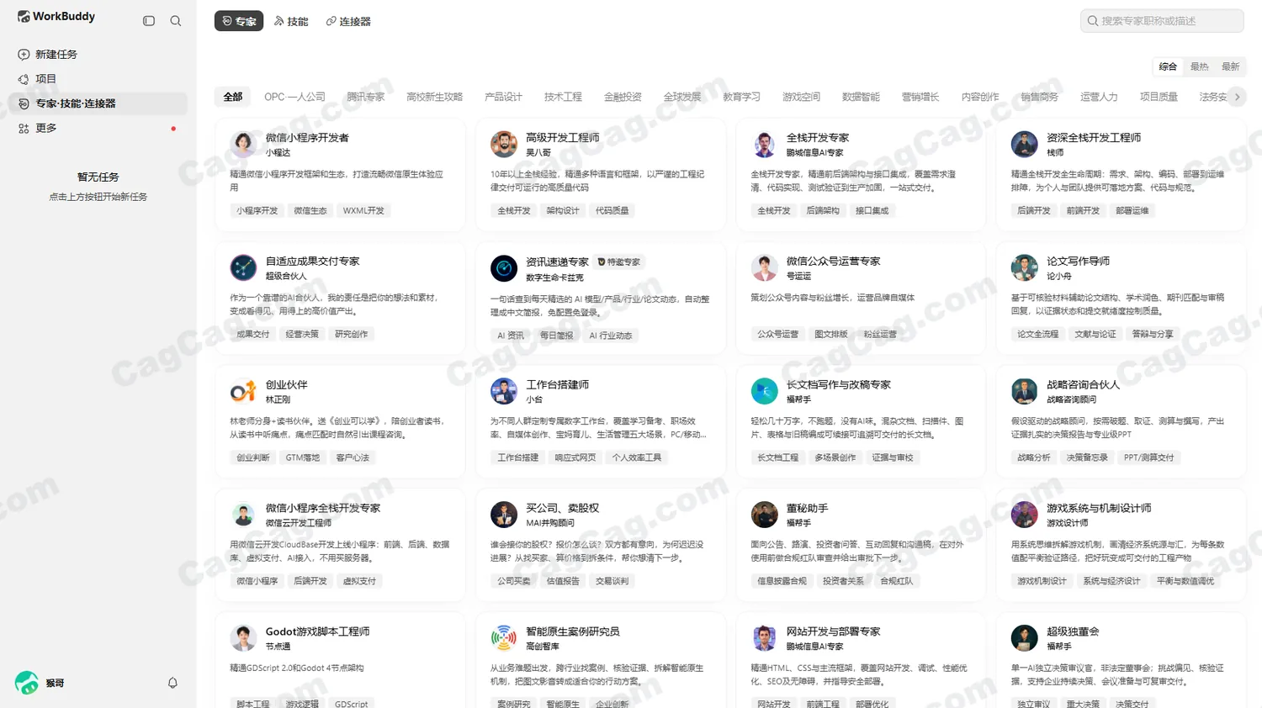Open 微信小程序开发者 expert avatar
The image size is (1262, 708).
[x=243, y=145]
